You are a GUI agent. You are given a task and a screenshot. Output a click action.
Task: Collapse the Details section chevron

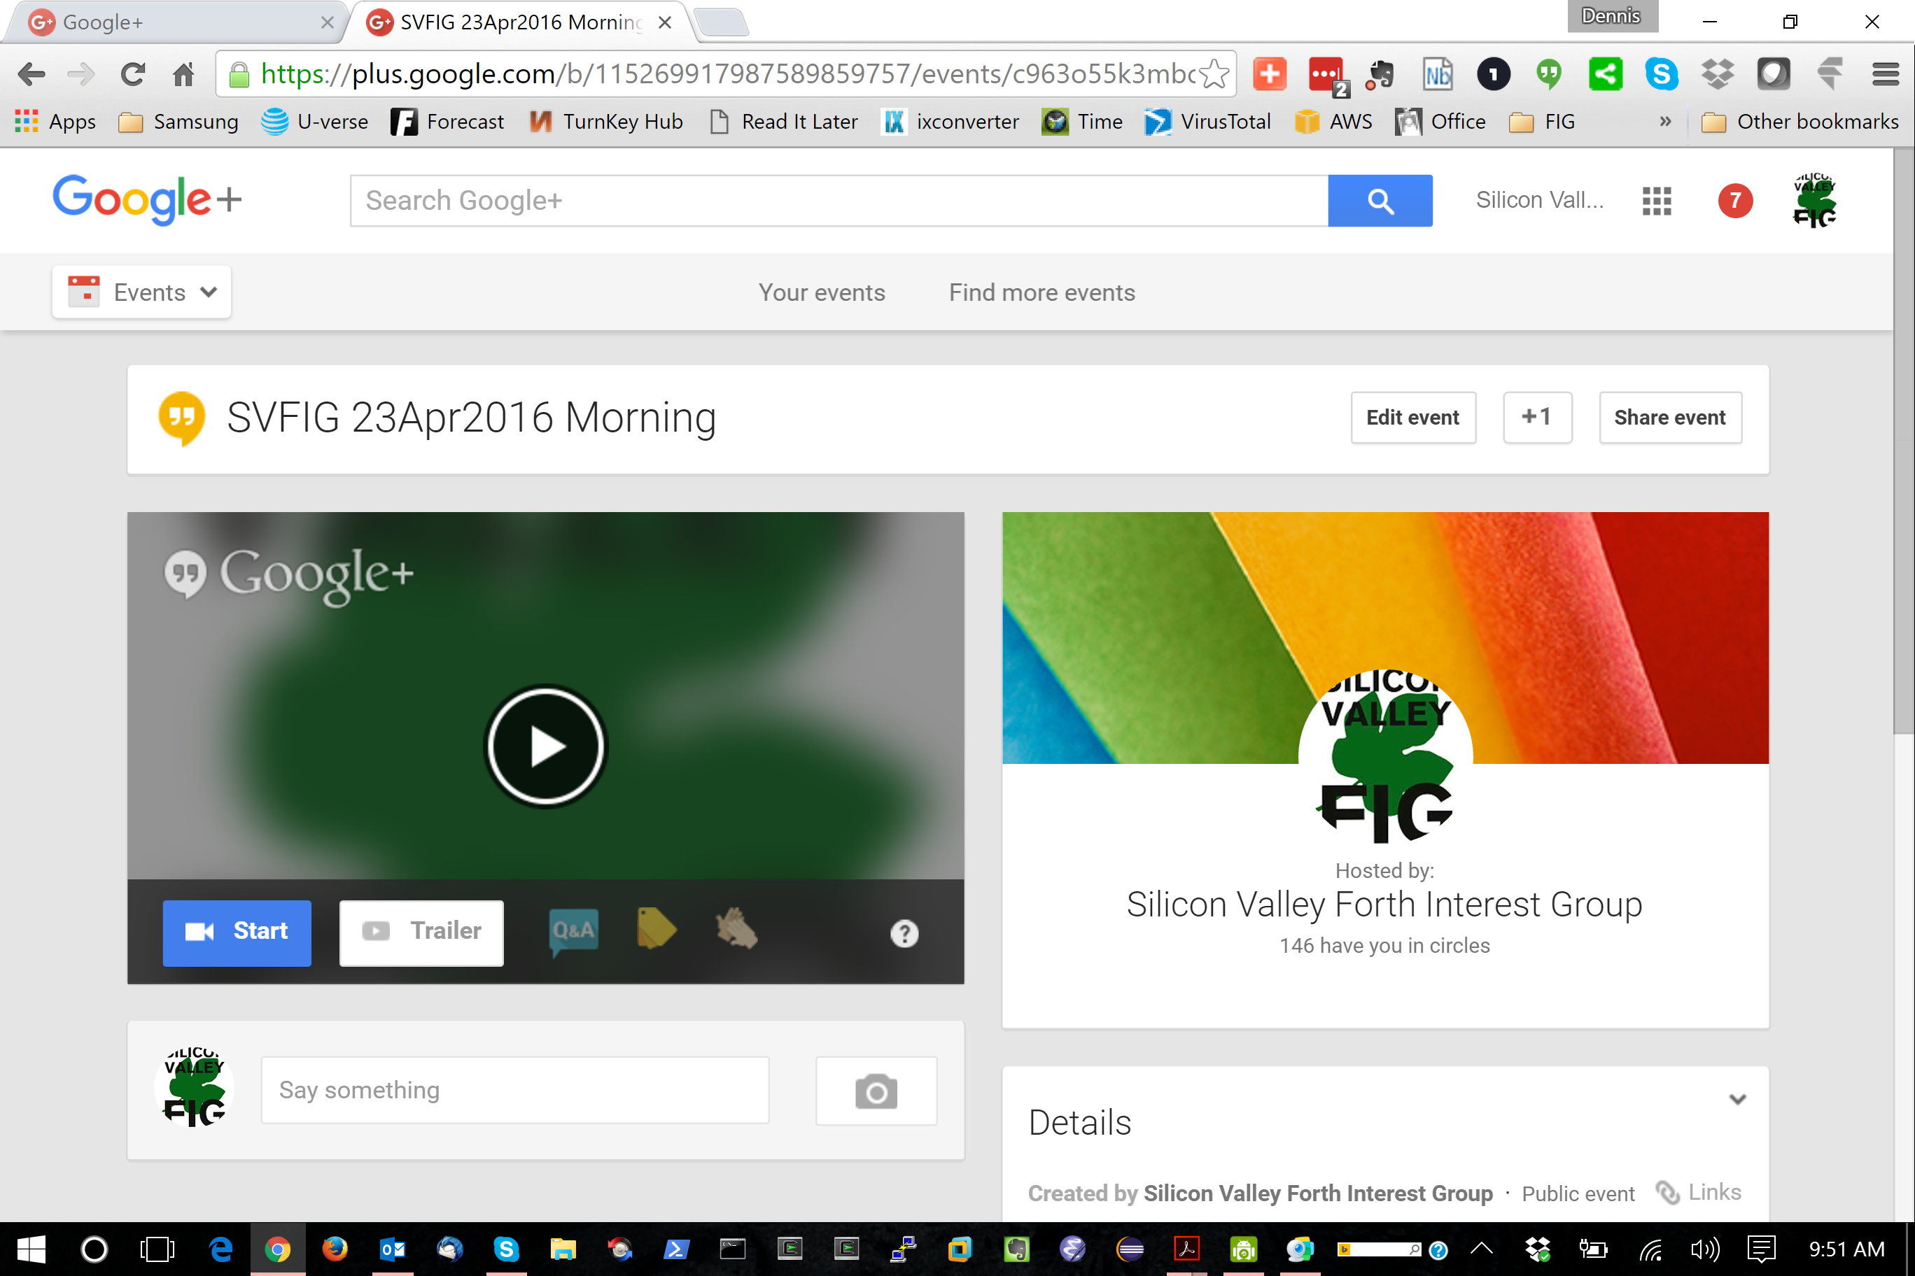click(1737, 1100)
